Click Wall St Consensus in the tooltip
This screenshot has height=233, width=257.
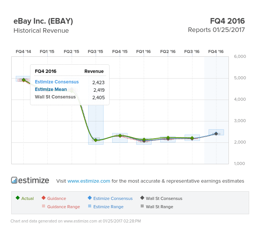coord(55,97)
